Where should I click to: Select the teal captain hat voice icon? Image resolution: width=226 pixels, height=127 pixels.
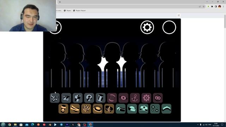coord(143,109)
